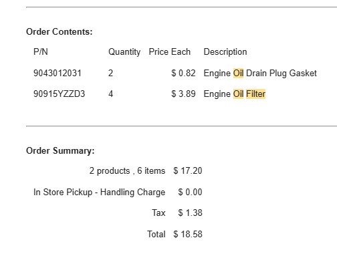
Task: Click the Order Summary heading
Action: coord(60,150)
